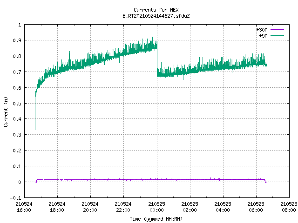Click the y-axis tick label 0.4
The image size is (298, 223).
pos(17,119)
